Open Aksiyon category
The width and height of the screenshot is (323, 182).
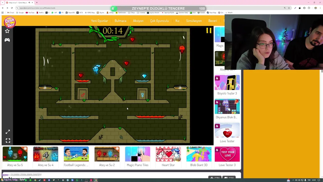tap(138, 21)
